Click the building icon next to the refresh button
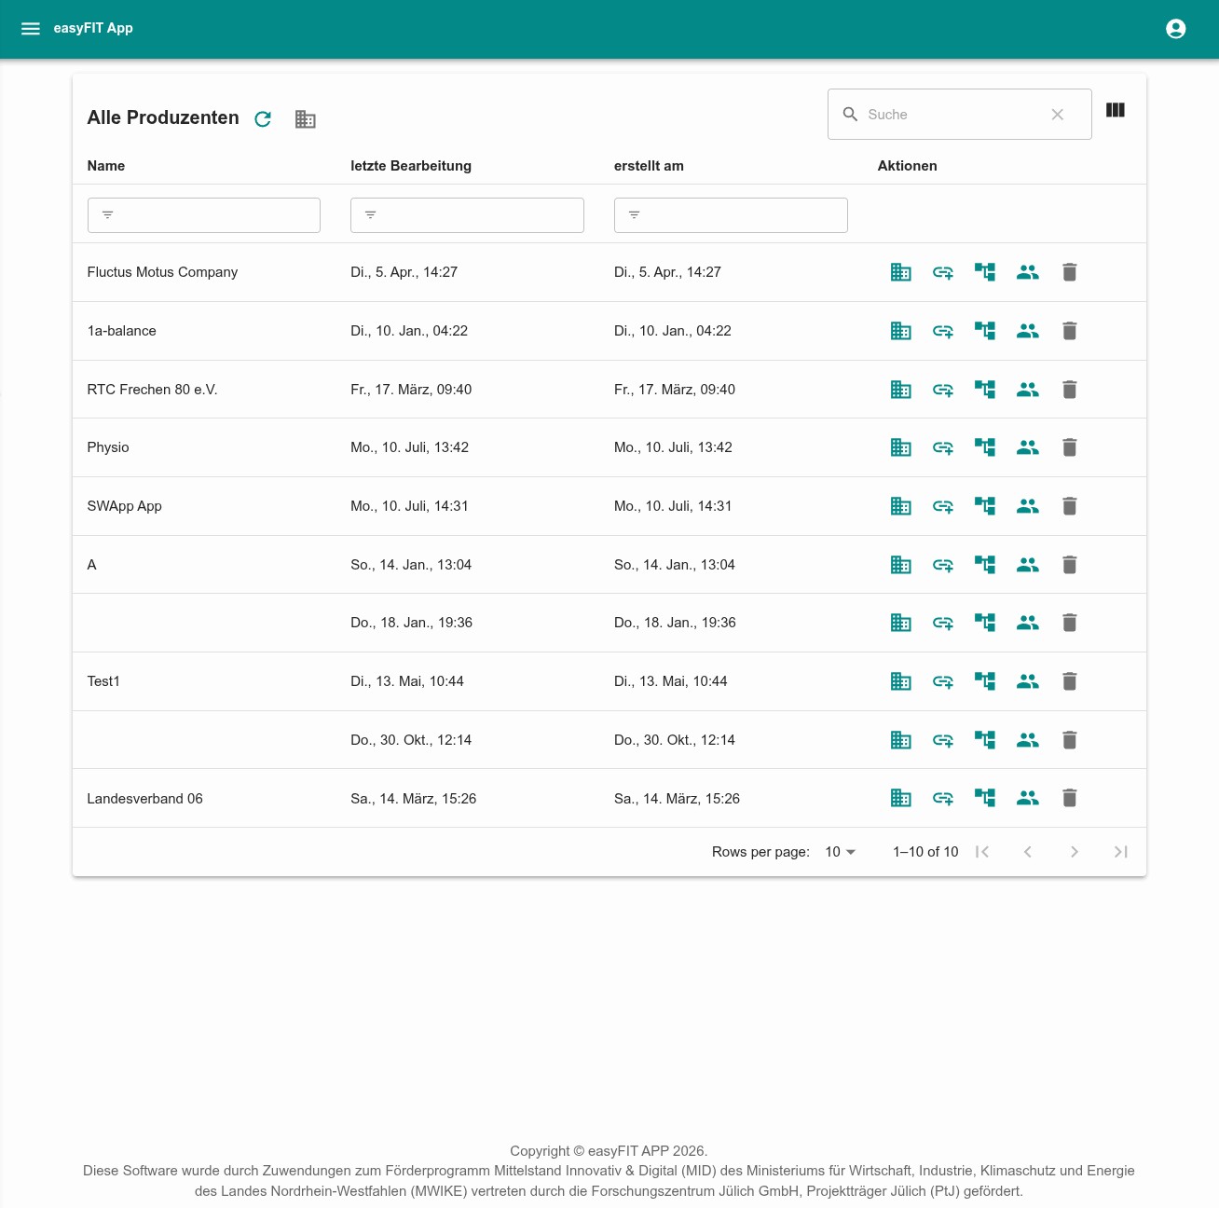 (306, 119)
